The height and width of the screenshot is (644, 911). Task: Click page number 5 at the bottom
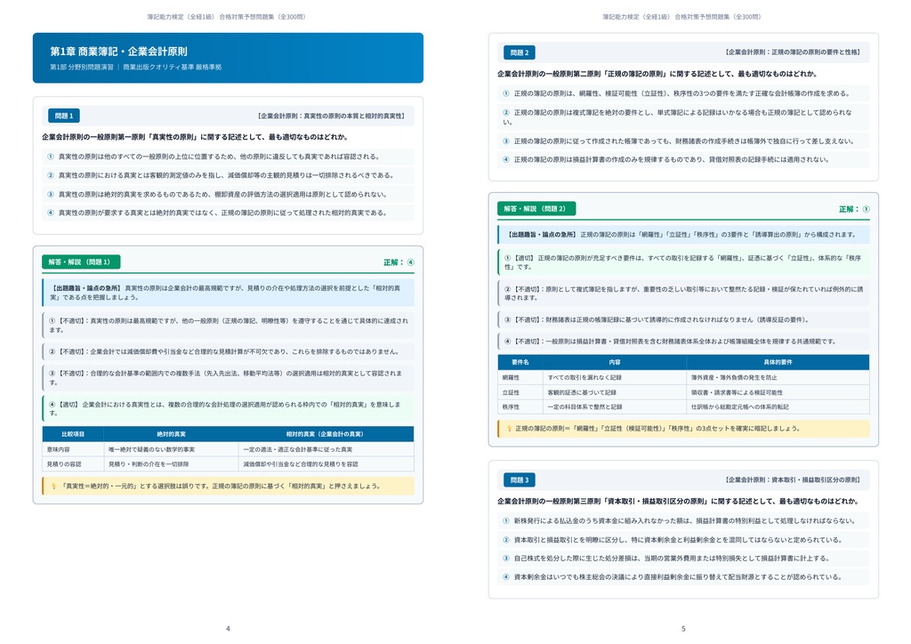click(x=683, y=629)
